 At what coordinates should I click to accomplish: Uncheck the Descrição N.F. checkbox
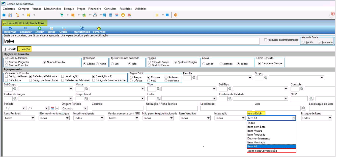pos(94,76)
